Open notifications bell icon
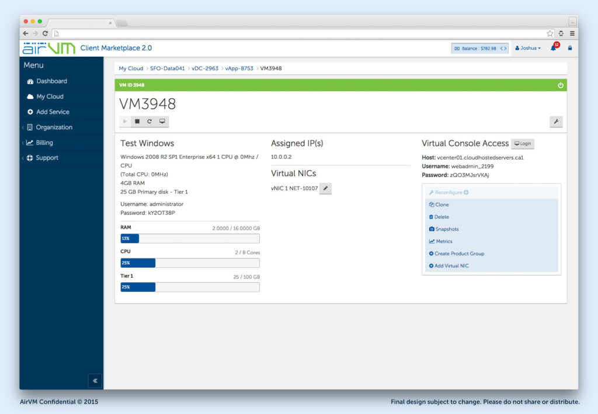 click(554, 48)
